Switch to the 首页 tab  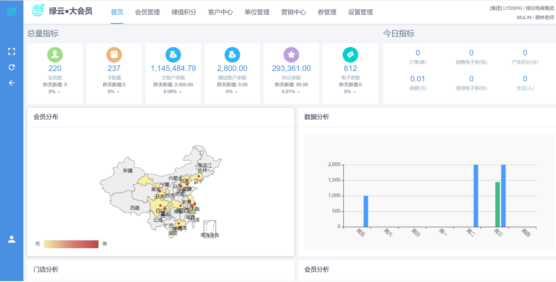tap(117, 12)
